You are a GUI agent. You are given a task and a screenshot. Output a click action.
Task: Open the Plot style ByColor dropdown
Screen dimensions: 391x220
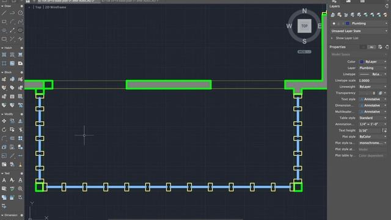click(x=373, y=137)
